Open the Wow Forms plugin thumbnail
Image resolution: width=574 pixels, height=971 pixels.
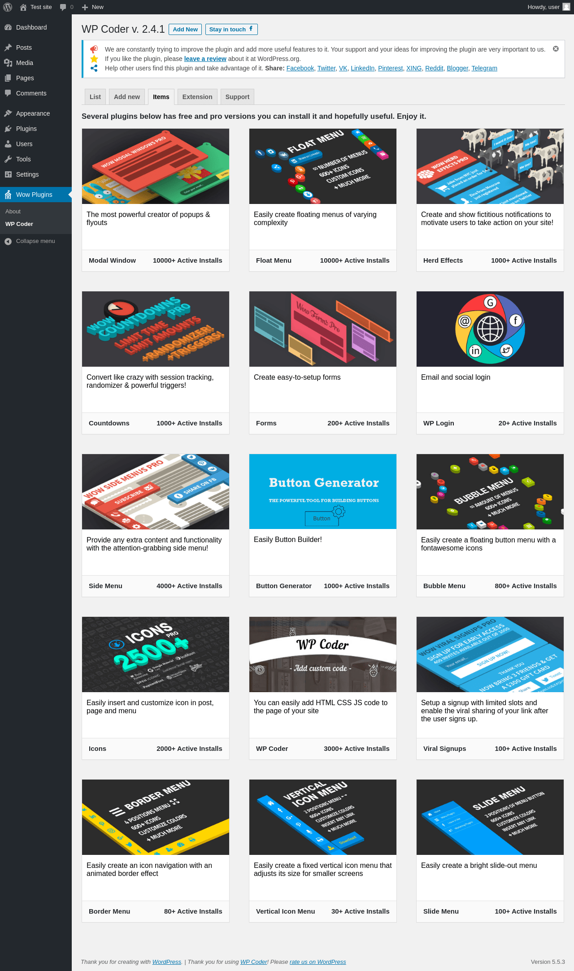point(323,329)
